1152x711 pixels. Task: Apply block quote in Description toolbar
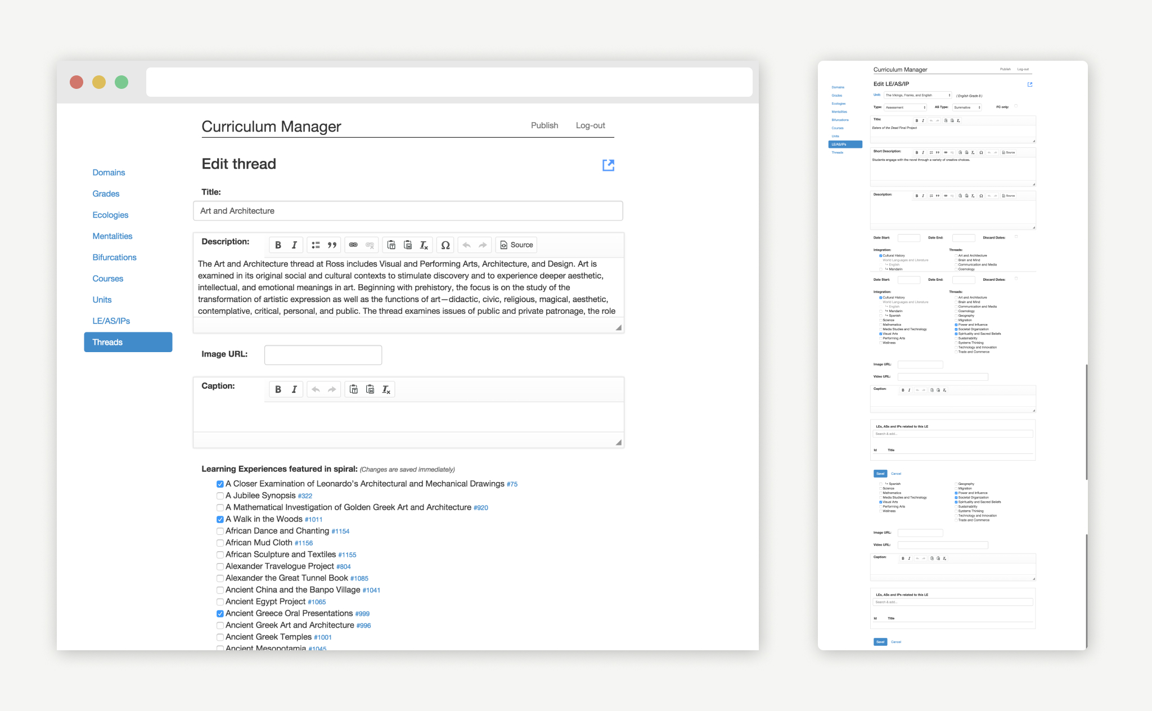pos(332,245)
